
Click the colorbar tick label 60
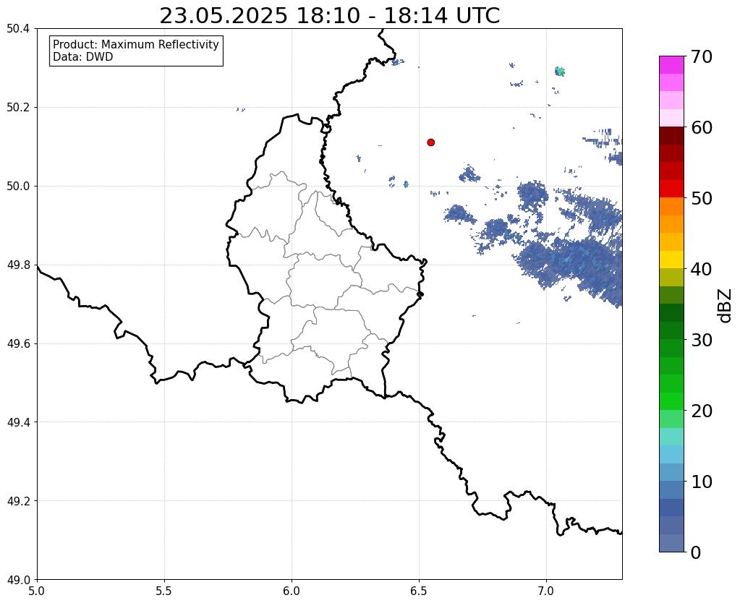[x=702, y=127]
